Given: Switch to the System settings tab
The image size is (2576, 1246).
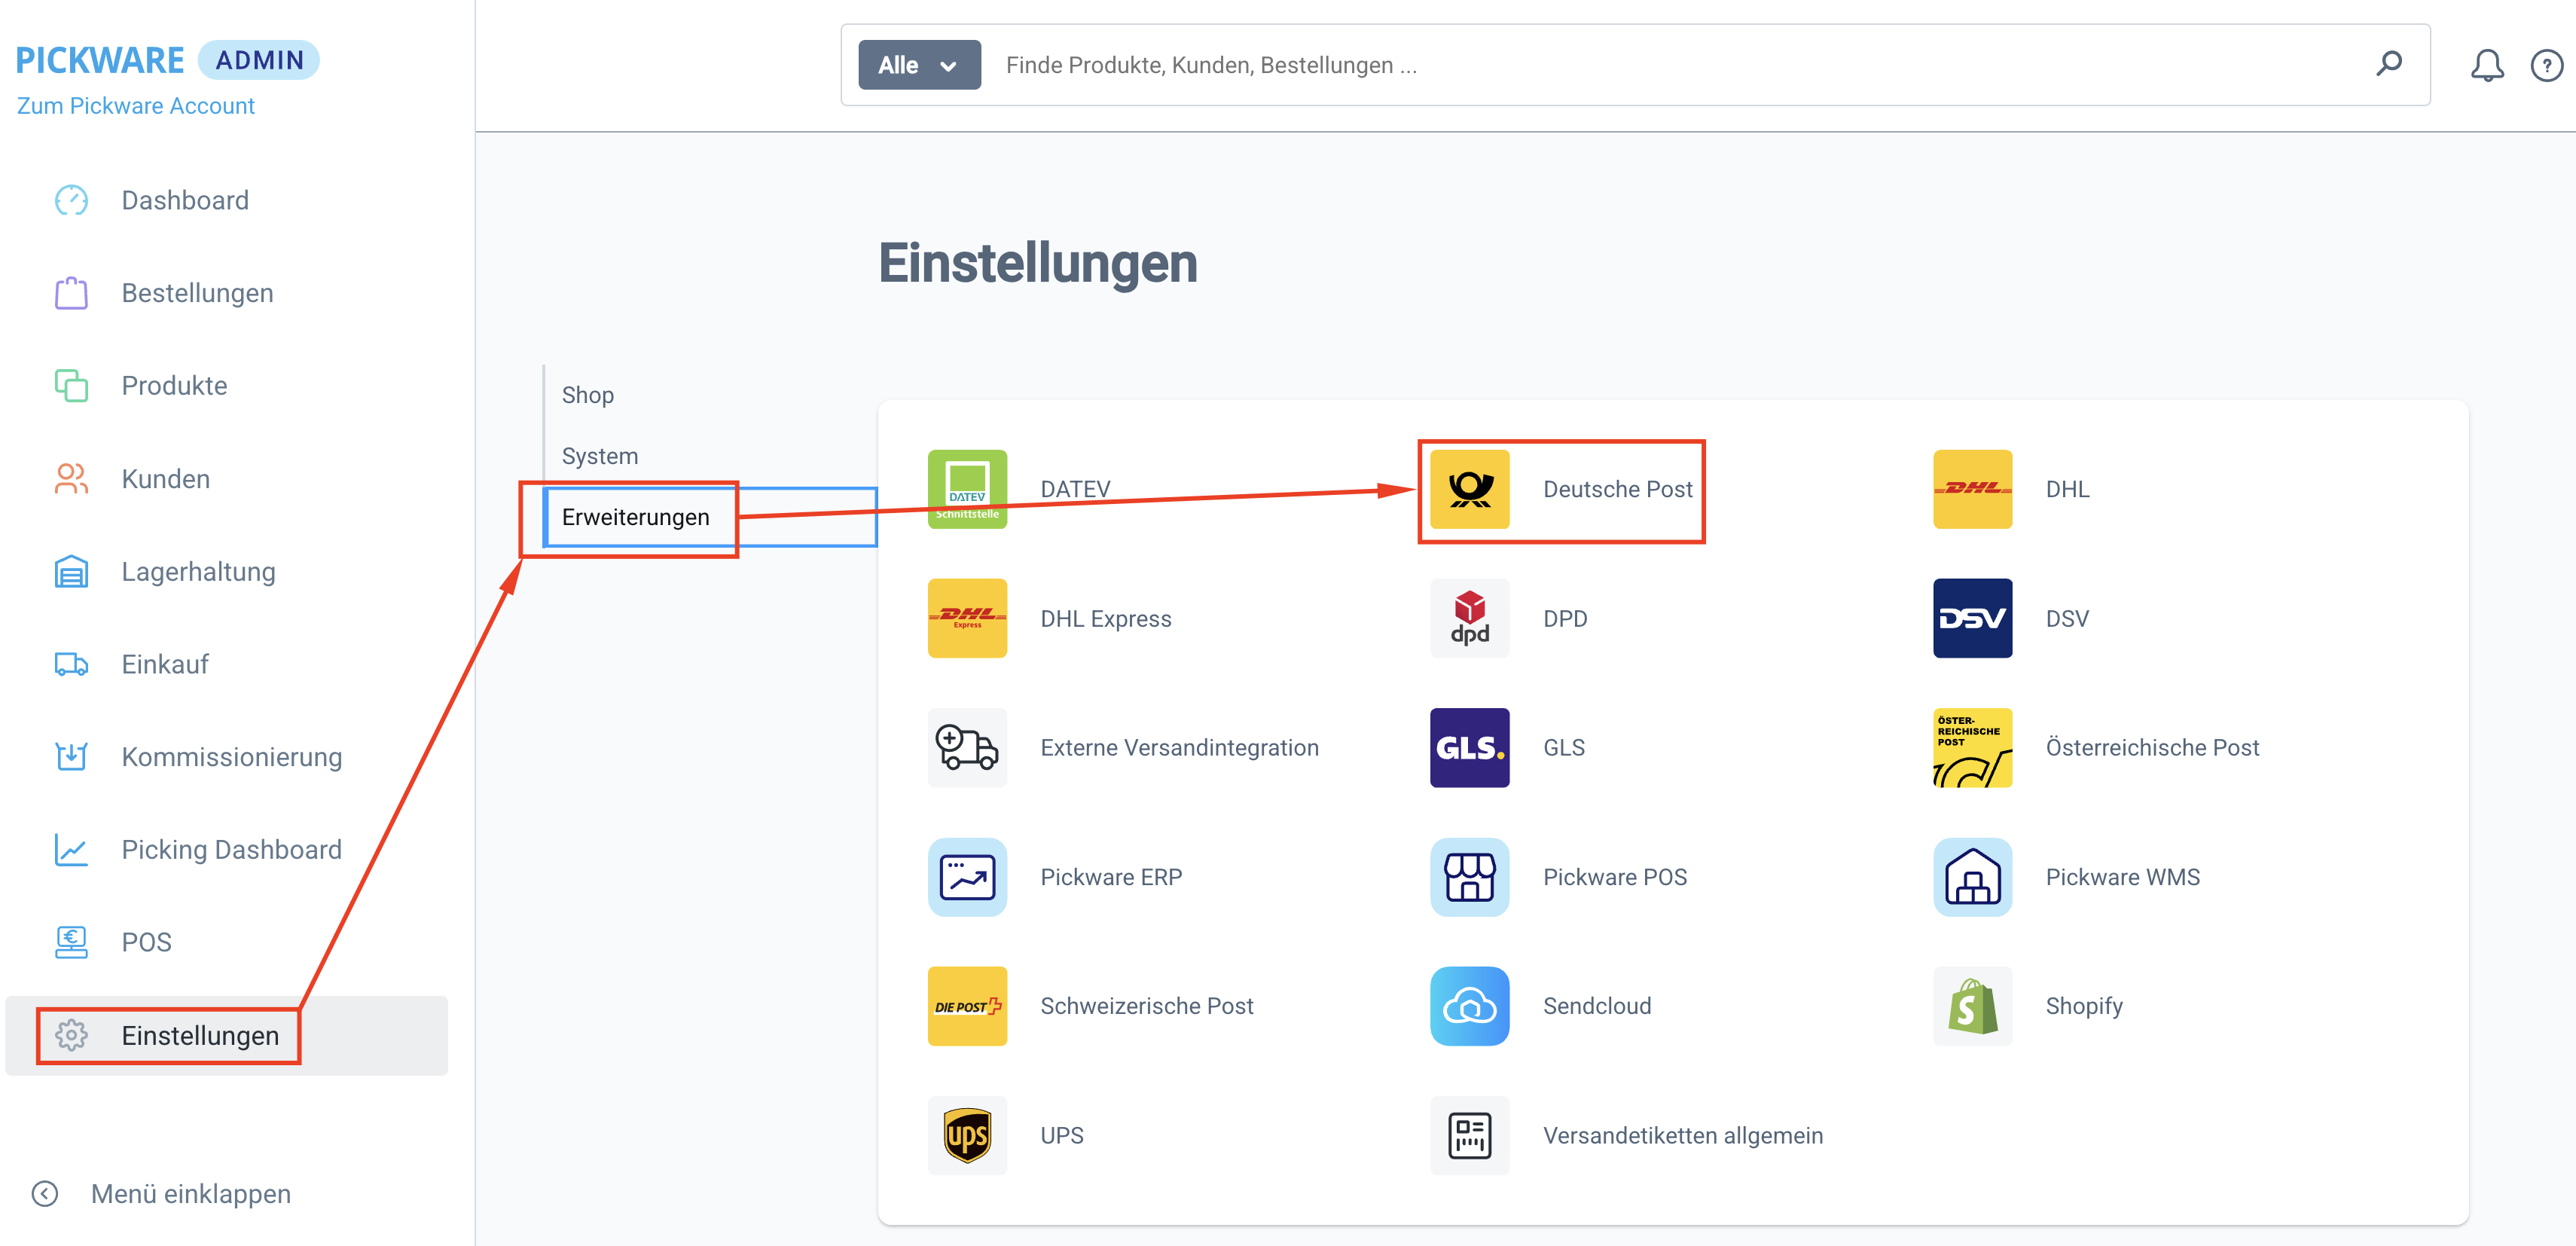Looking at the screenshot, I should 599,456.
